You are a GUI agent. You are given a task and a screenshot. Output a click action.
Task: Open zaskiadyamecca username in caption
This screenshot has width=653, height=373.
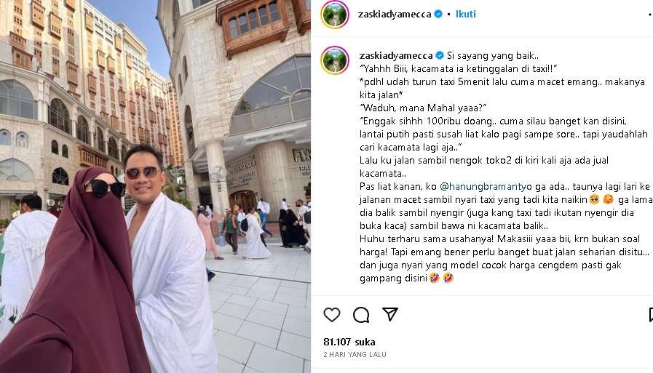tap(396, 55)
